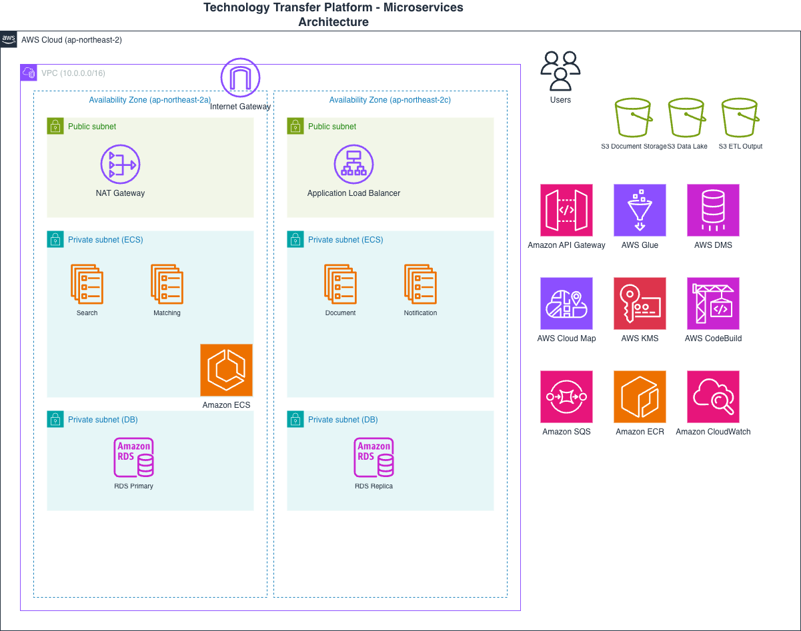Click the Internet Gateway icon

[x=240, y=78]
